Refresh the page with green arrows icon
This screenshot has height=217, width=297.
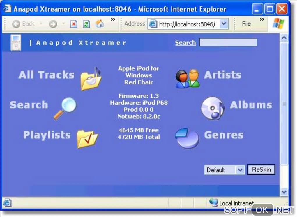(x=86, y=24)
